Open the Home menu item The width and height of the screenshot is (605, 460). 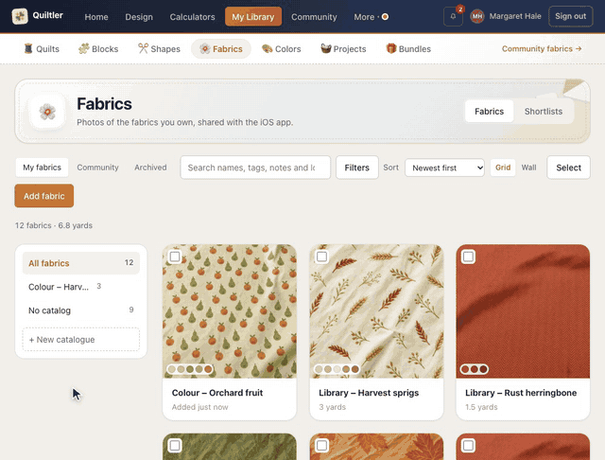point(96,17)
